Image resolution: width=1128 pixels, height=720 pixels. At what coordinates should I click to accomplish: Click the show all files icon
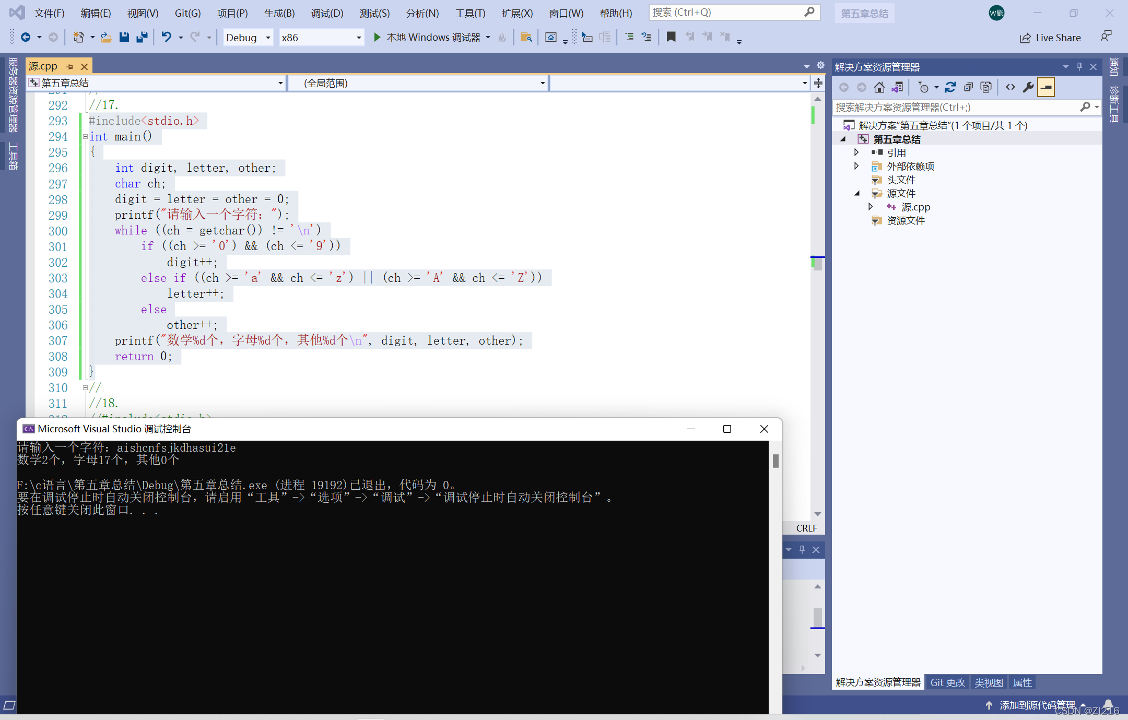tap(986, 87)
